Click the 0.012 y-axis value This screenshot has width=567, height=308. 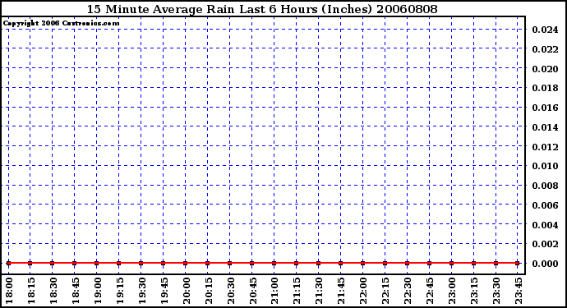click(545, 147)
